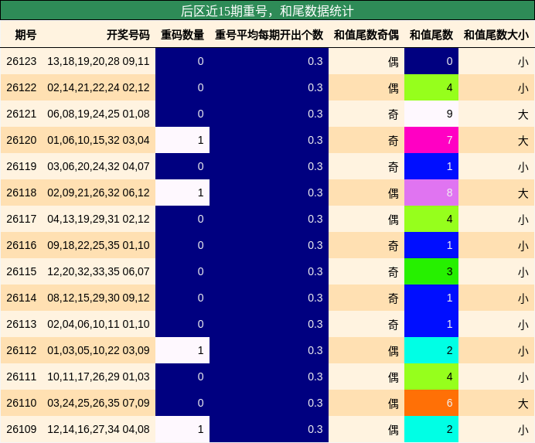Select issue number 26115
The width and height of the screenshot is (535, 443).
[22, 271]
